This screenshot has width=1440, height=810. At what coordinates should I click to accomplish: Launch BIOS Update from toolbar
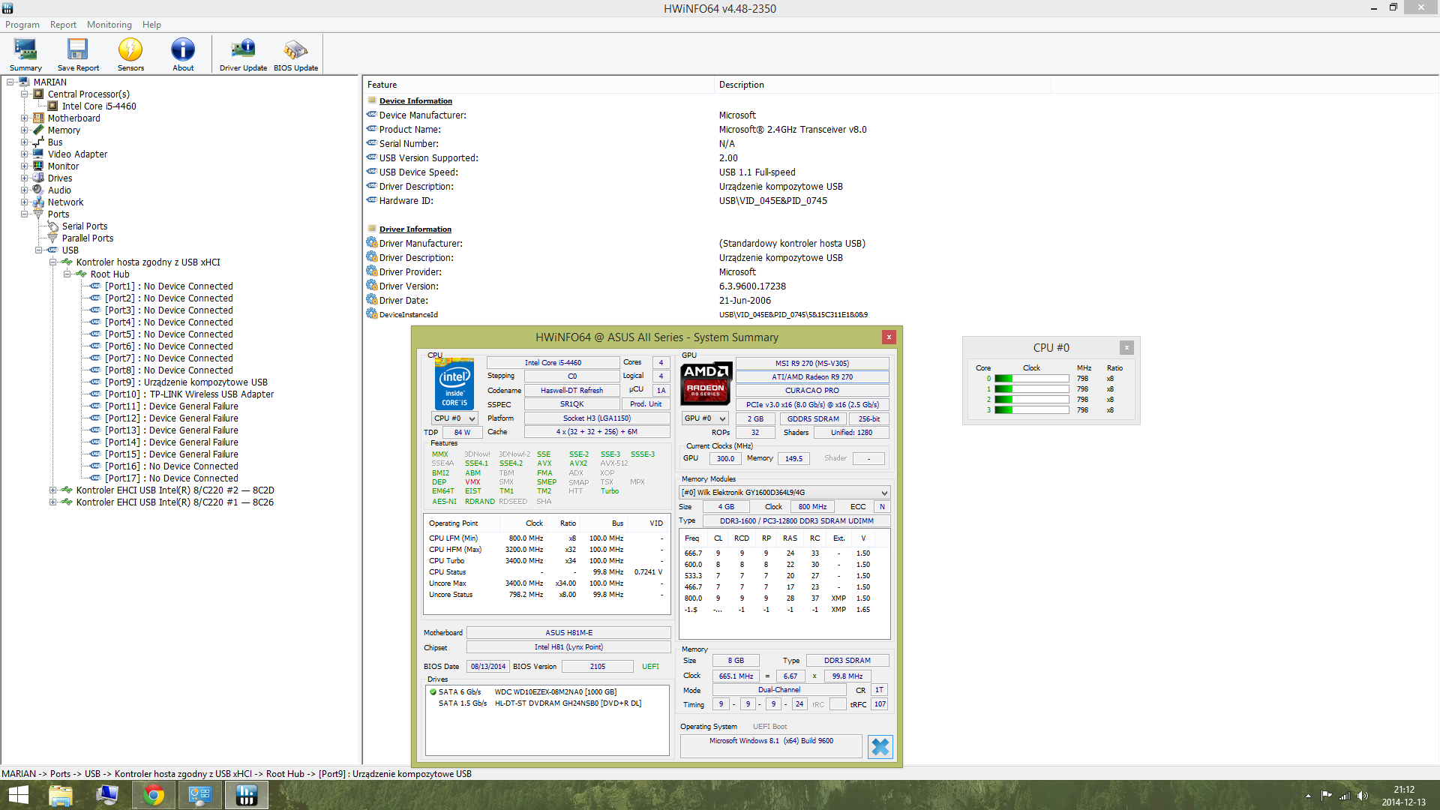295,55
